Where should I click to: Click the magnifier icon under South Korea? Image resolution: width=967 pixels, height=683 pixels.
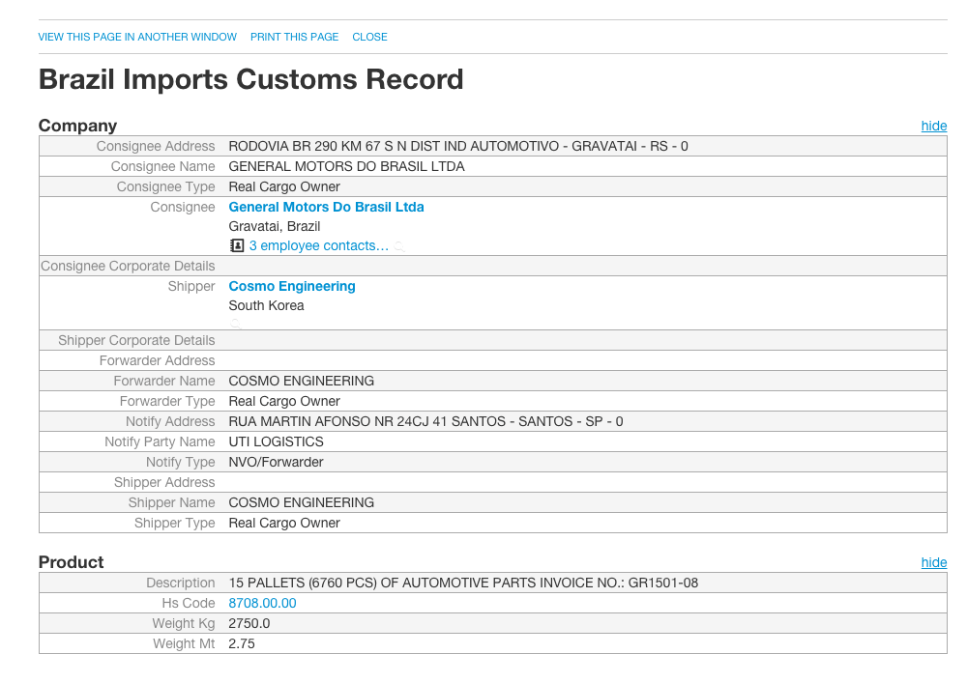coord(236,324)
